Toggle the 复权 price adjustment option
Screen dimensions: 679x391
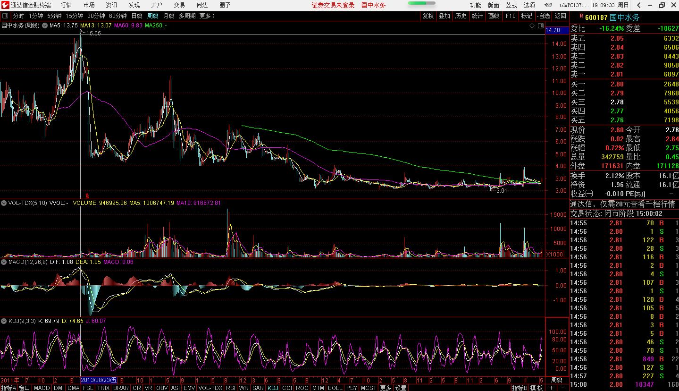(x=428, y=16)
